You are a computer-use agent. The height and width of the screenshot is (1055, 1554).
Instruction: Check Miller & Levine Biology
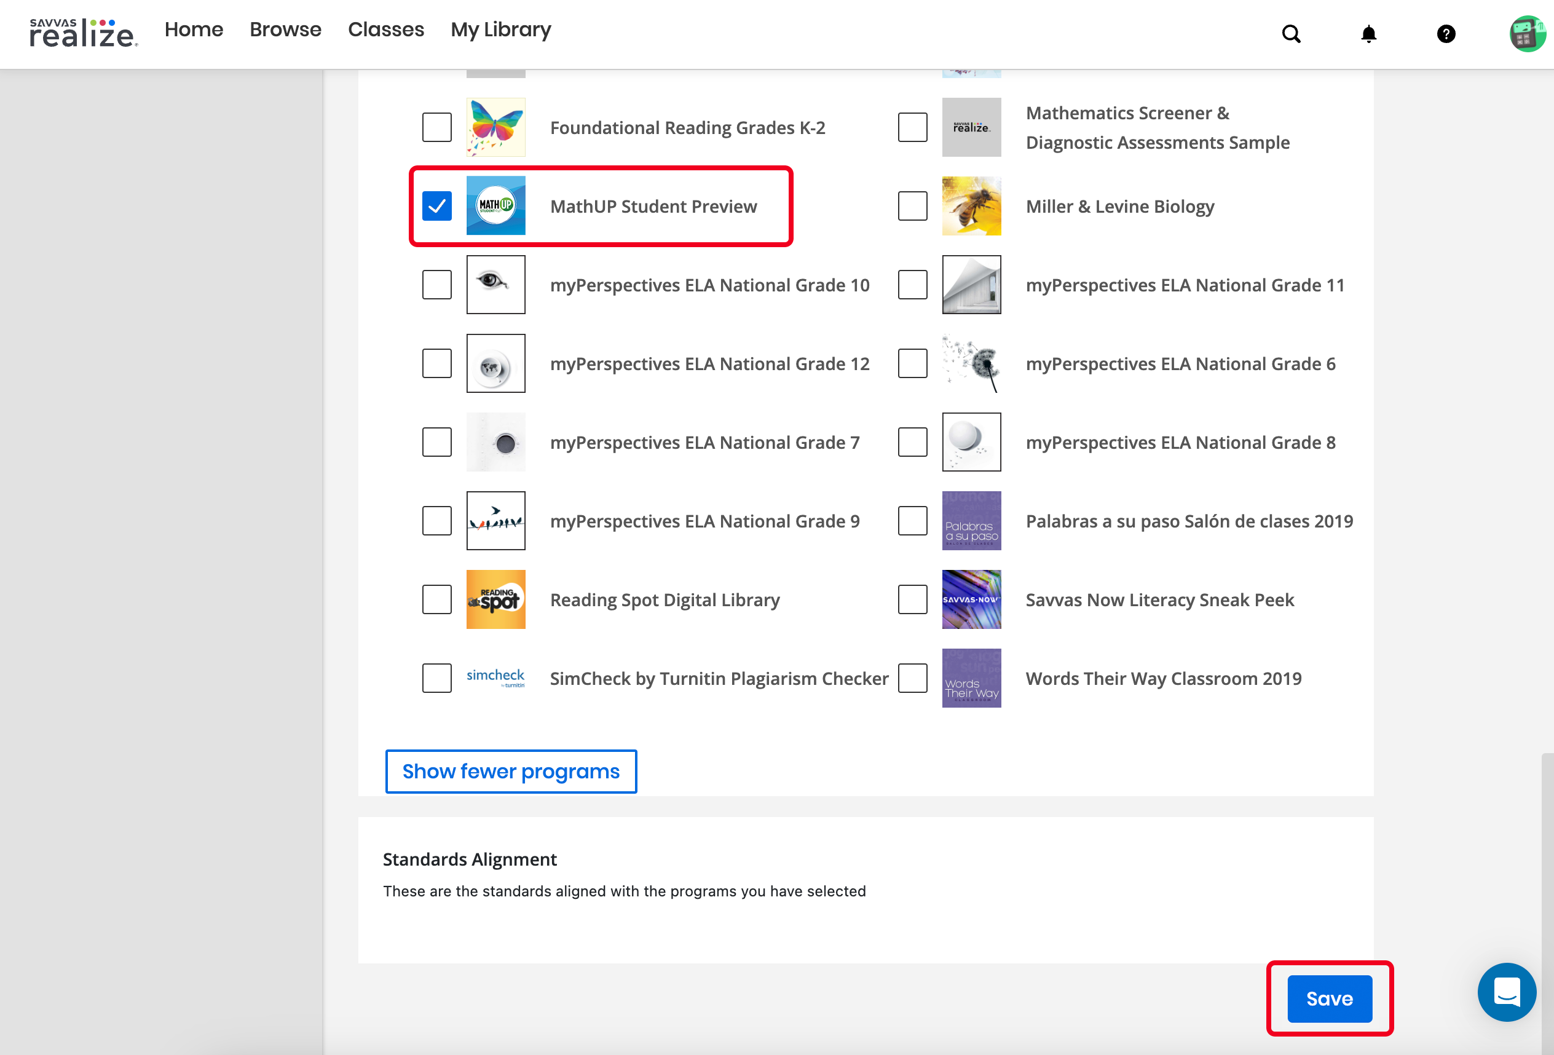(913, 206)
